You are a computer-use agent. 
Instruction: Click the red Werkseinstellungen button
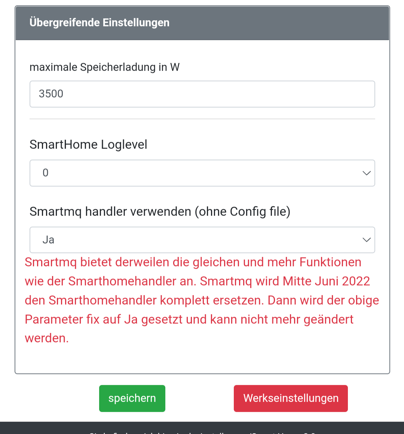(x=291, y=398)
